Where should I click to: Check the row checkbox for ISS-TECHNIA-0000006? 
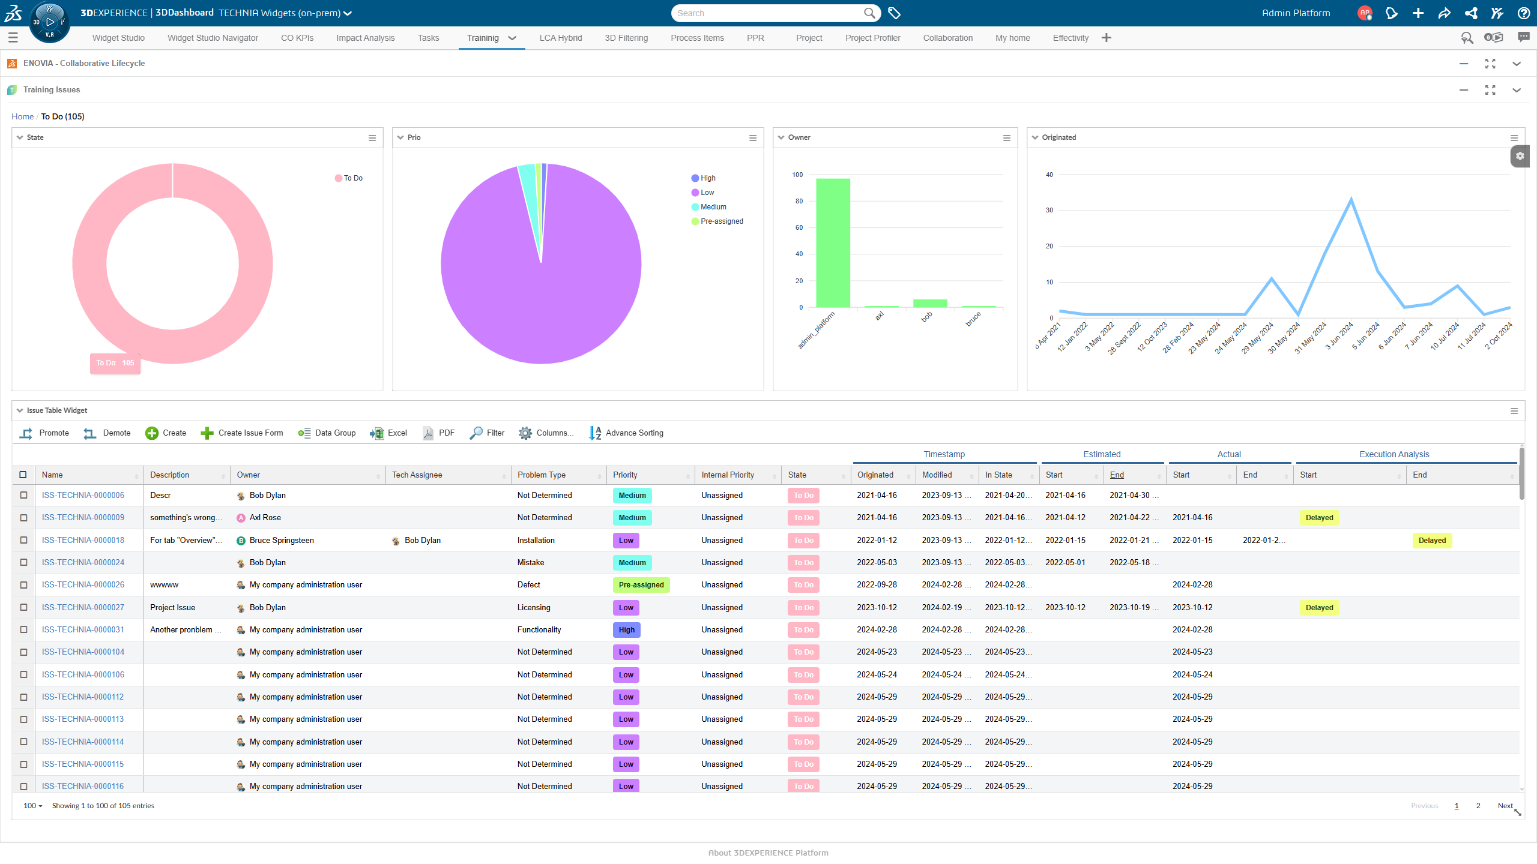(x=23, y=495)
